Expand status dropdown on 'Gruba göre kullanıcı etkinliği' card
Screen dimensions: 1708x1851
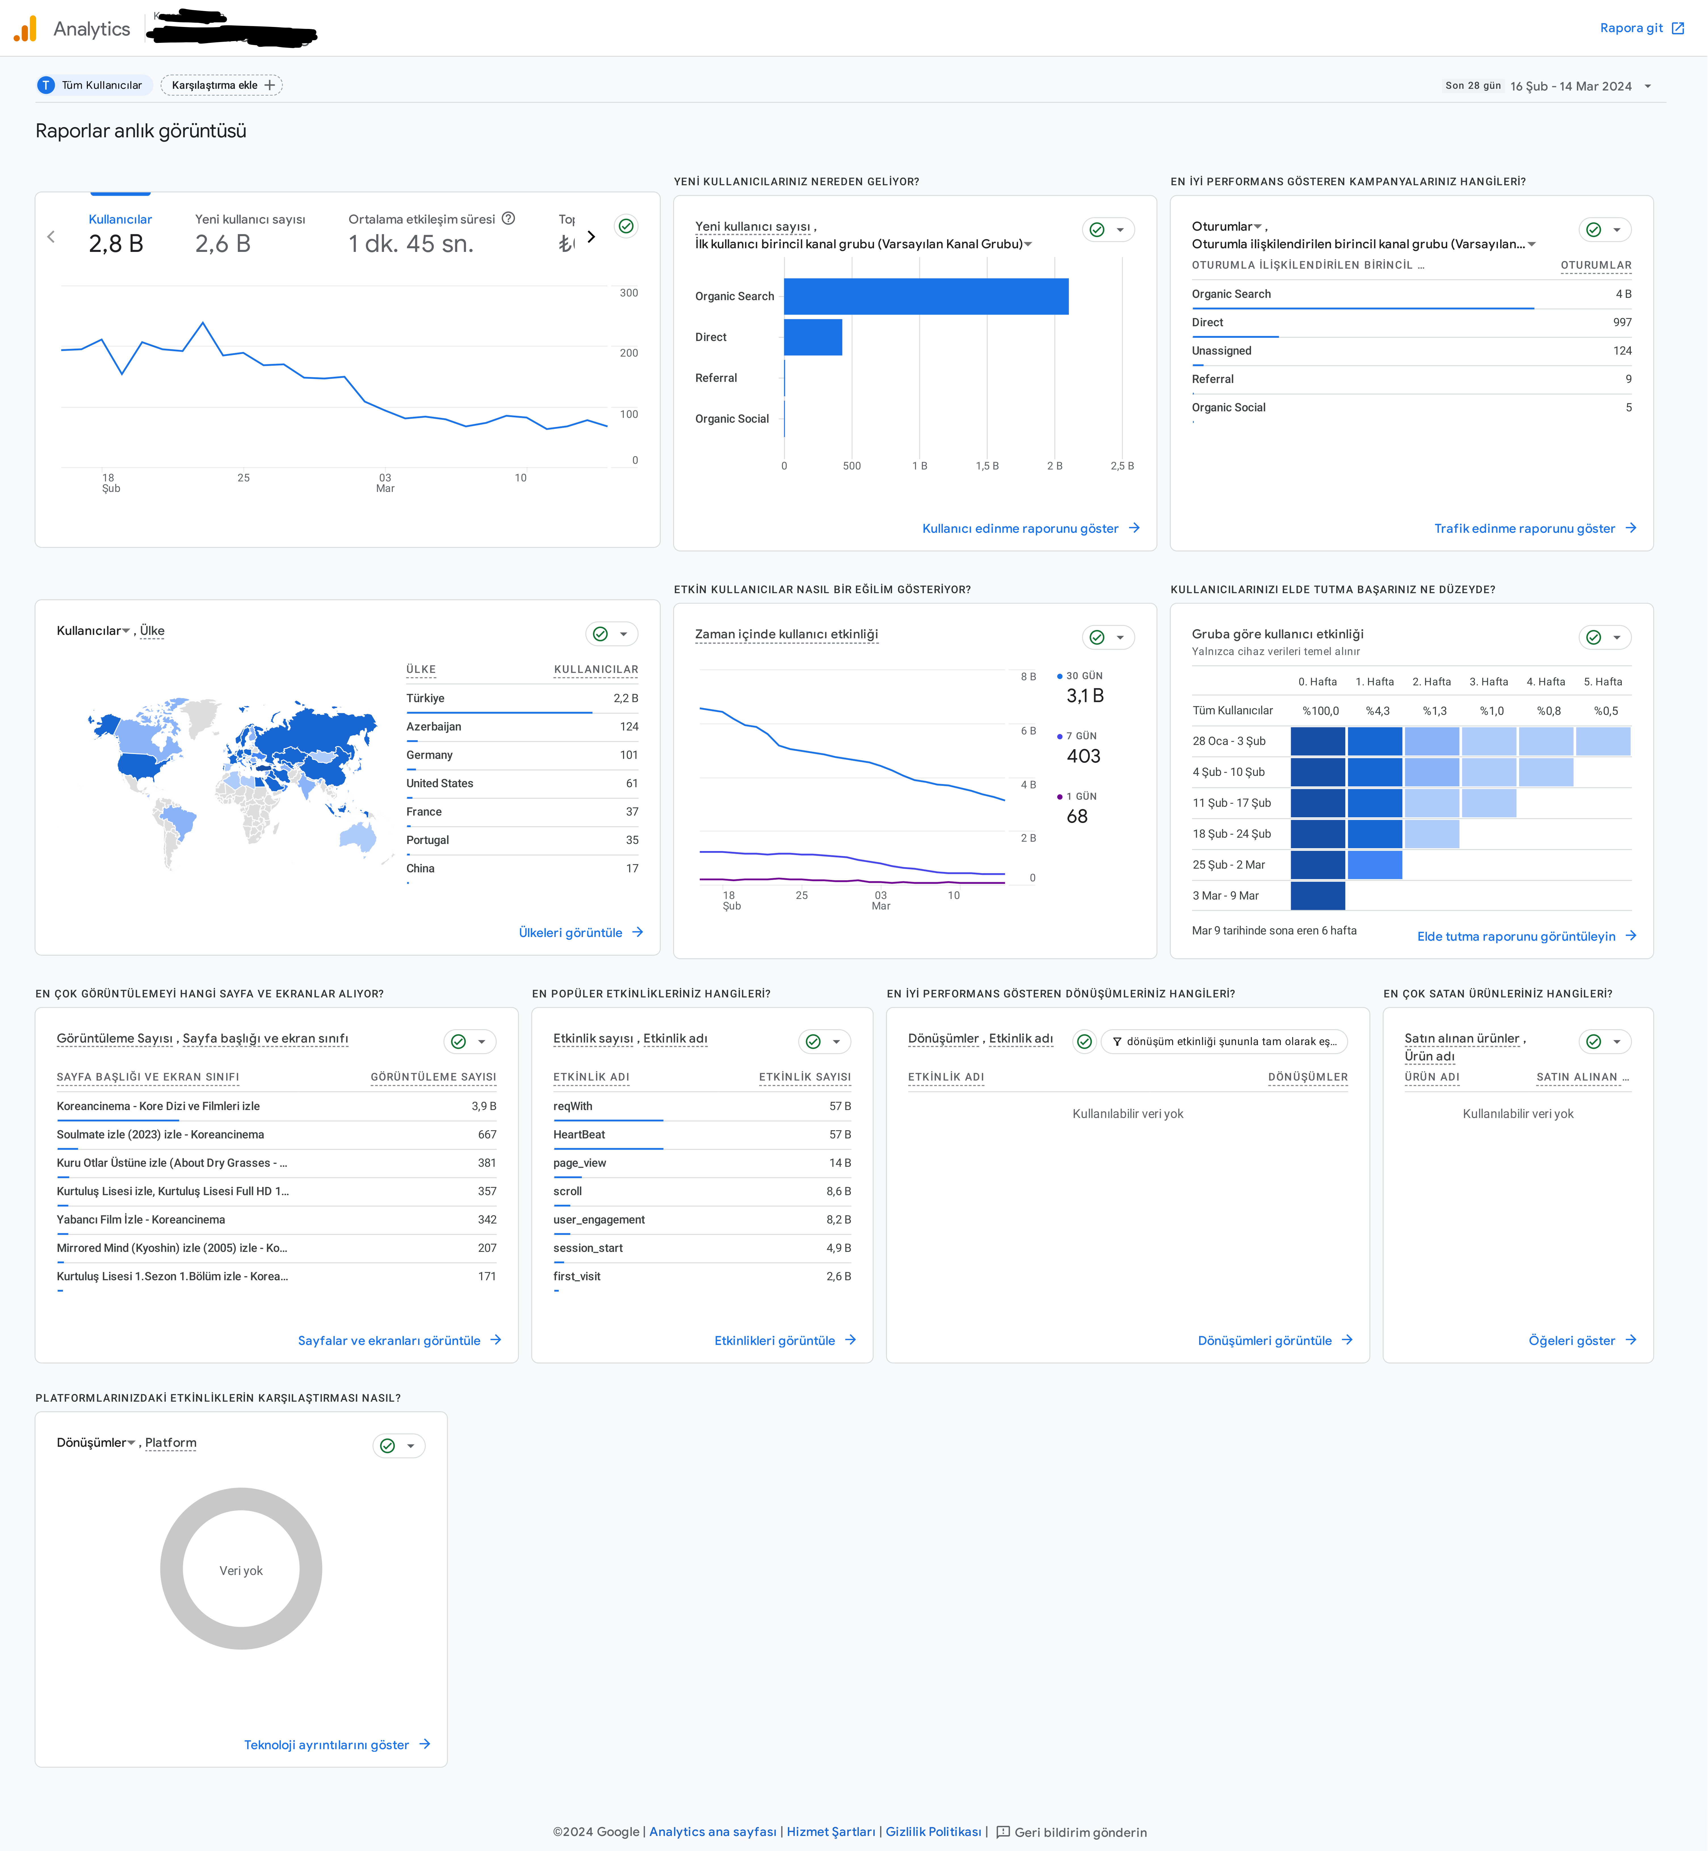point(1617,637)
